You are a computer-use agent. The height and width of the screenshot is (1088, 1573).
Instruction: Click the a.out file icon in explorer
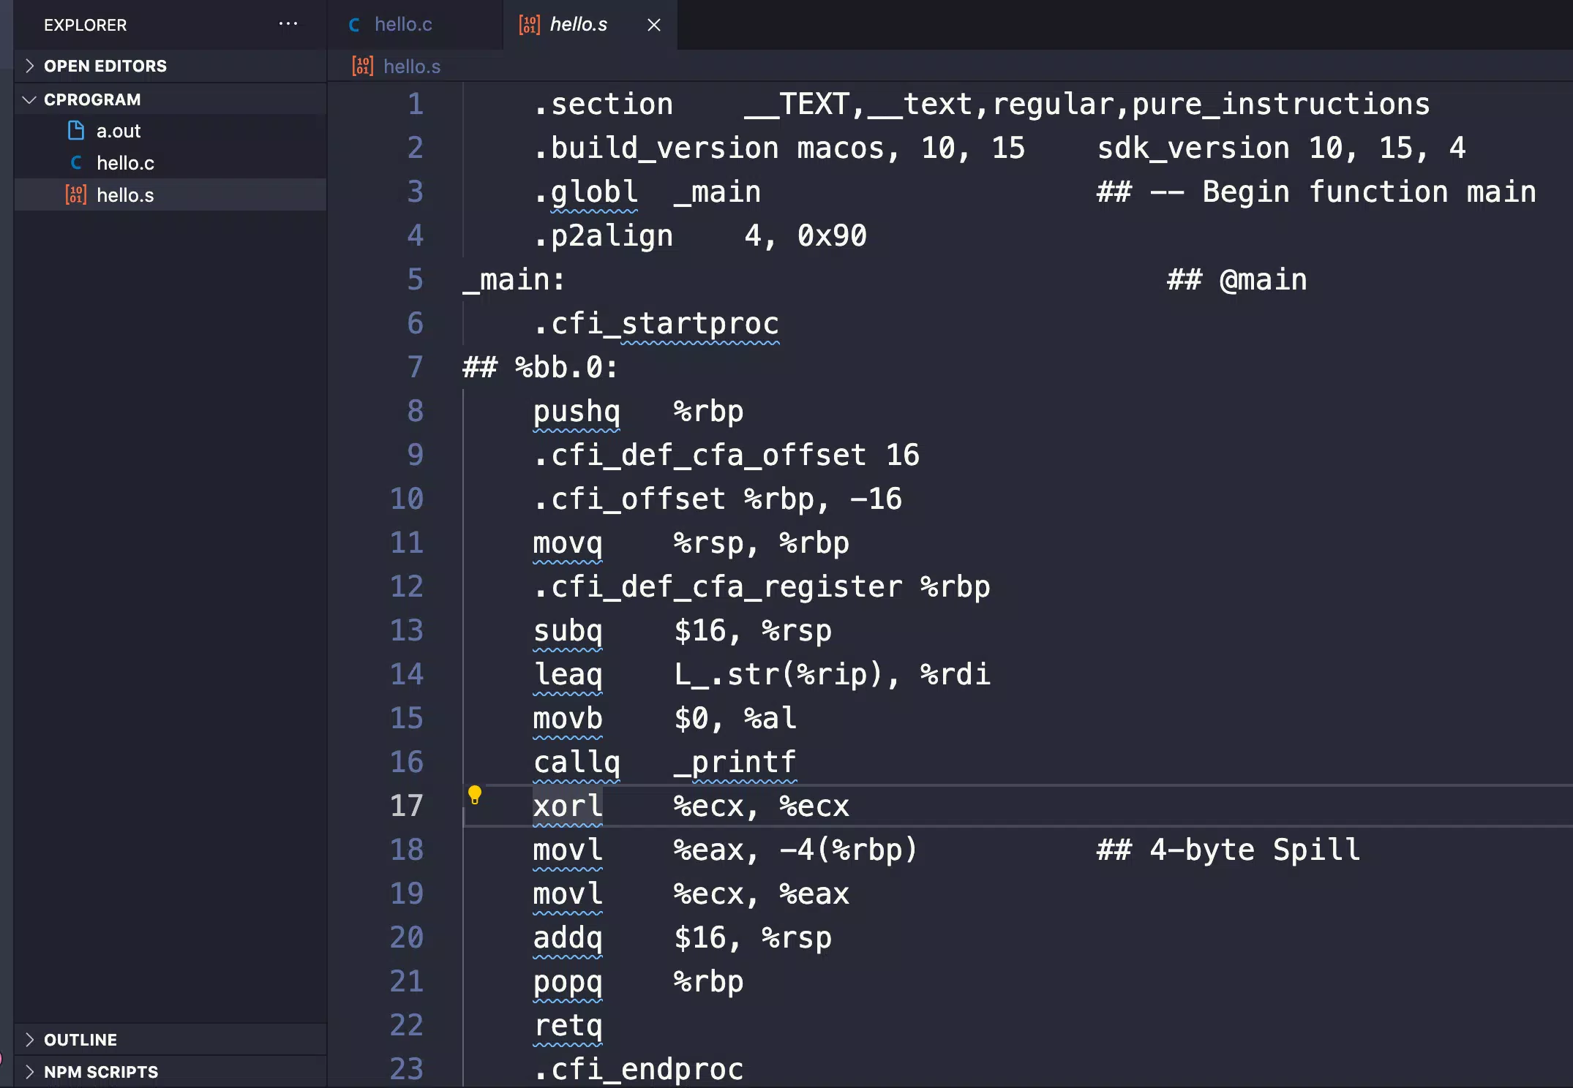76,131
